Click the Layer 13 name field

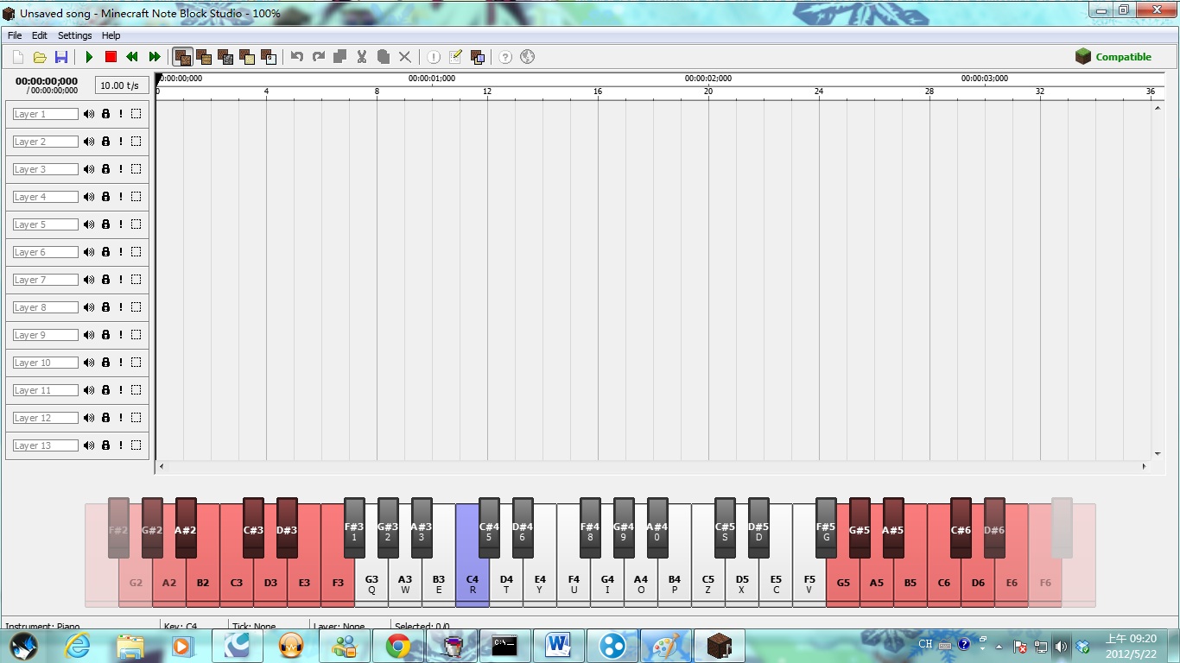click(x=45, y=445)
